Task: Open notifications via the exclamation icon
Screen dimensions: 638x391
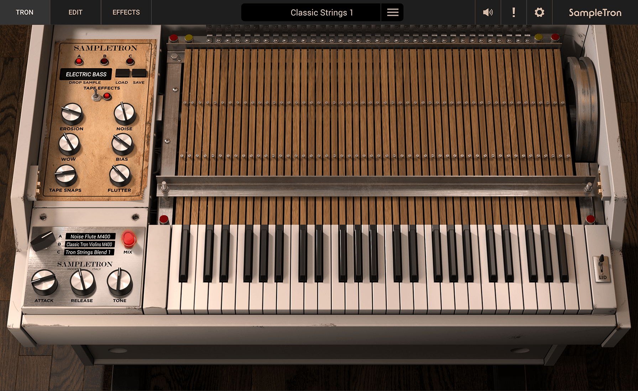Action: 513,12
